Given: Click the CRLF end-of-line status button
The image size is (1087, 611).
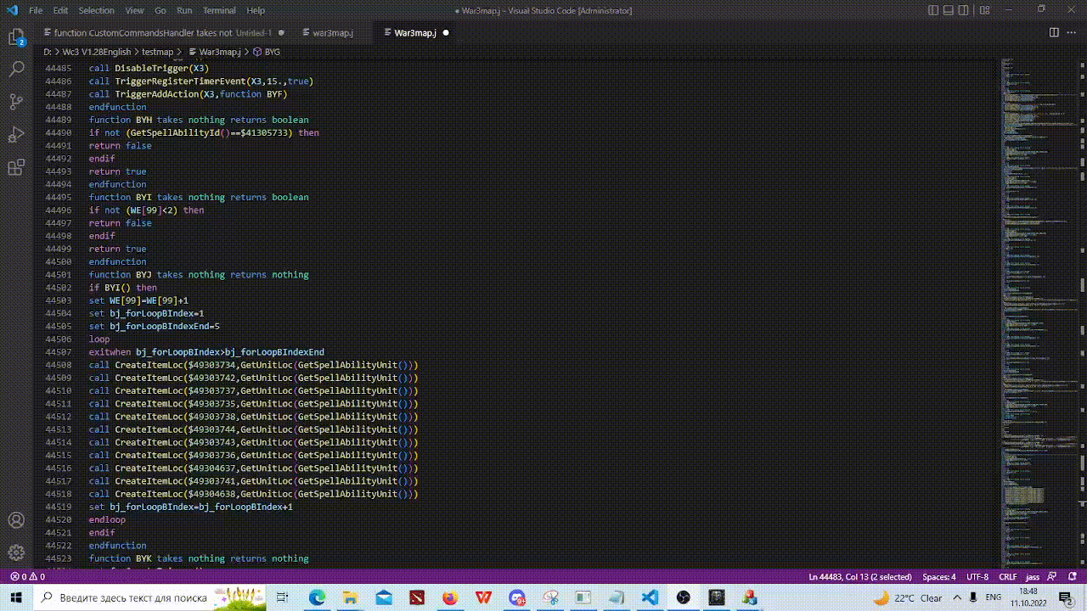Looking at the screenshot, I should pos(1007,577).
